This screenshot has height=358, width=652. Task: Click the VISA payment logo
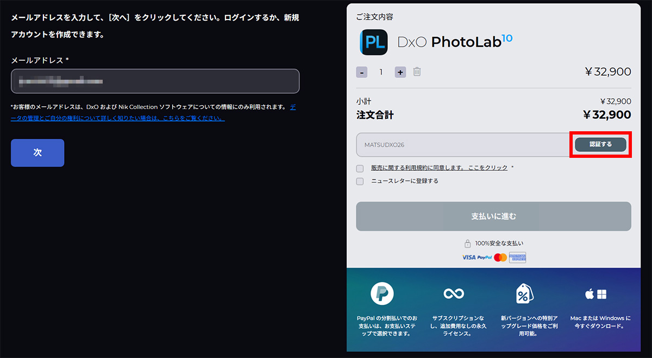click(x=469, y=257)
